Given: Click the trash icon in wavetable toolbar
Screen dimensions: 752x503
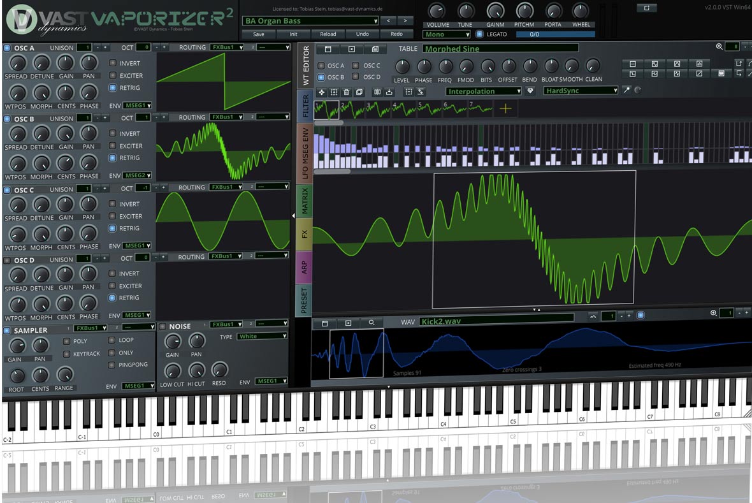Looking at the screenshot, I should (346, 92).
